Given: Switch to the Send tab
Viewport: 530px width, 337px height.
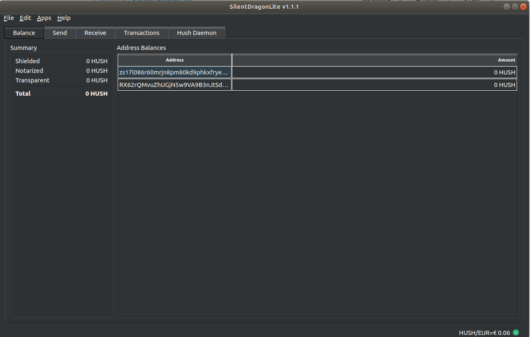Looking at the screenshot, I should (x=60, y=33).
